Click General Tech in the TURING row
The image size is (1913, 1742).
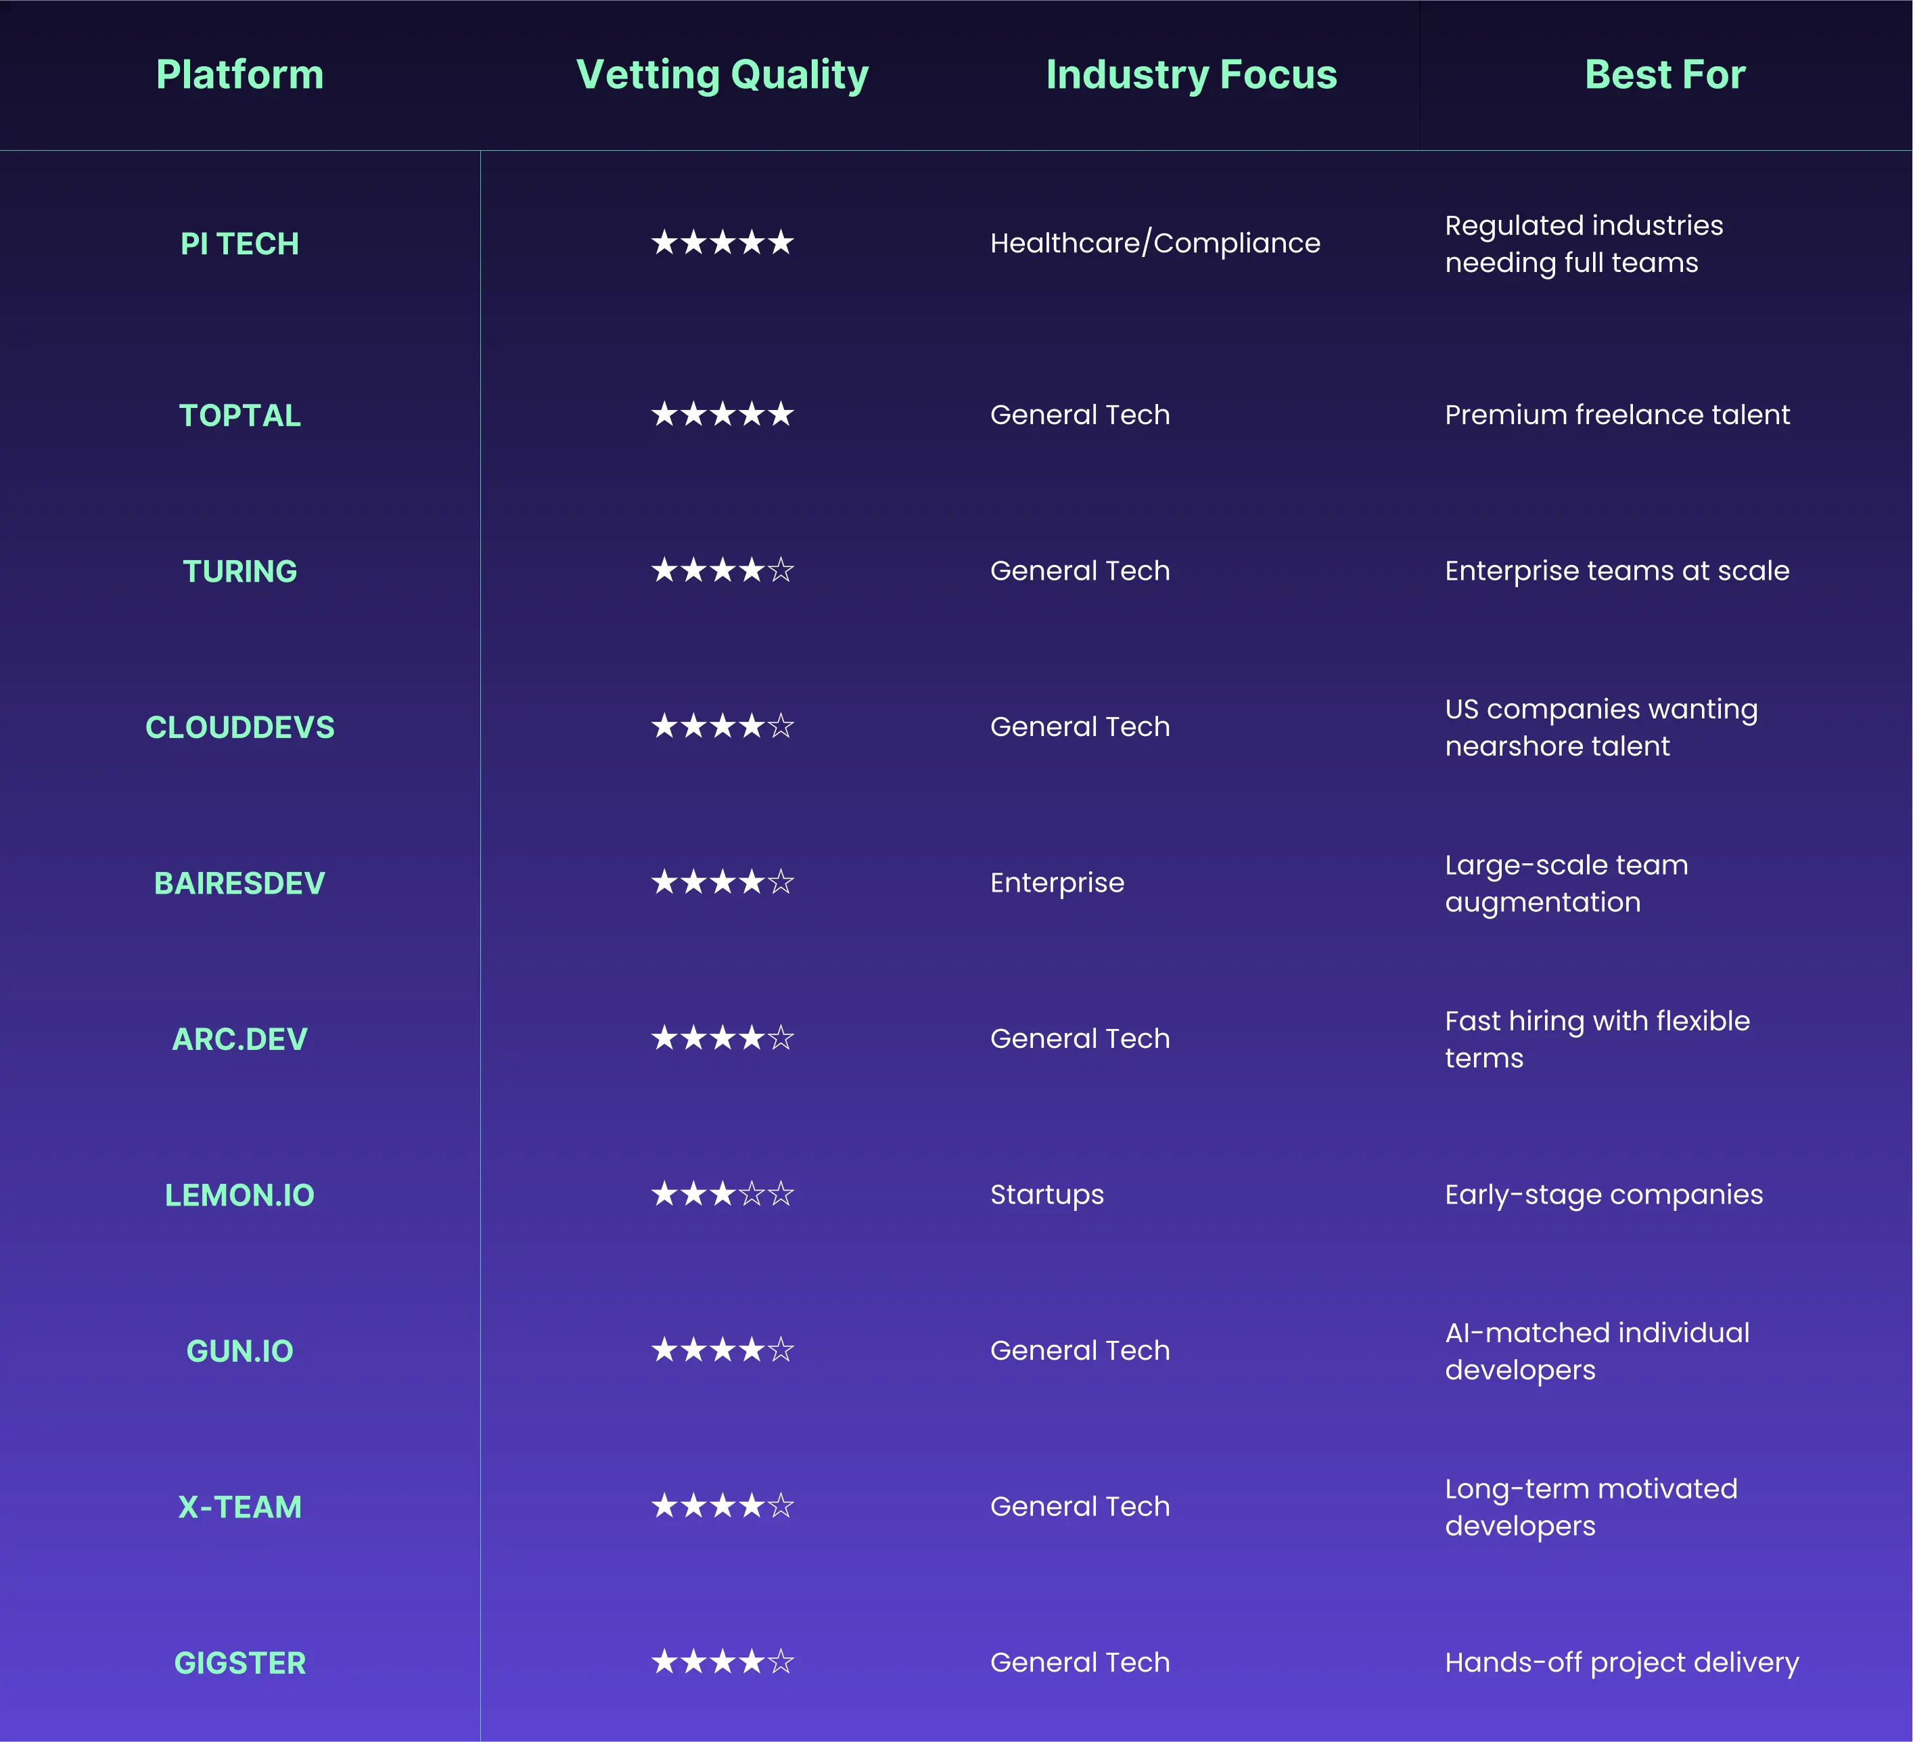click(1080, 570)
